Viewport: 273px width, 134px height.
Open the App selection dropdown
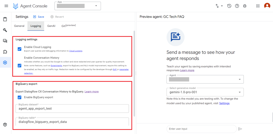pyautogui.click(x=78, y=6)
